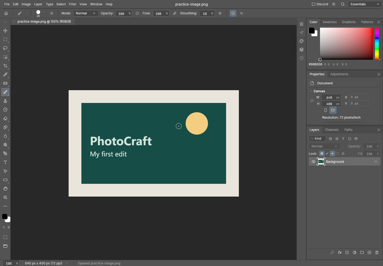
Task: Select the Lasso tool
Action: point(5,48)
